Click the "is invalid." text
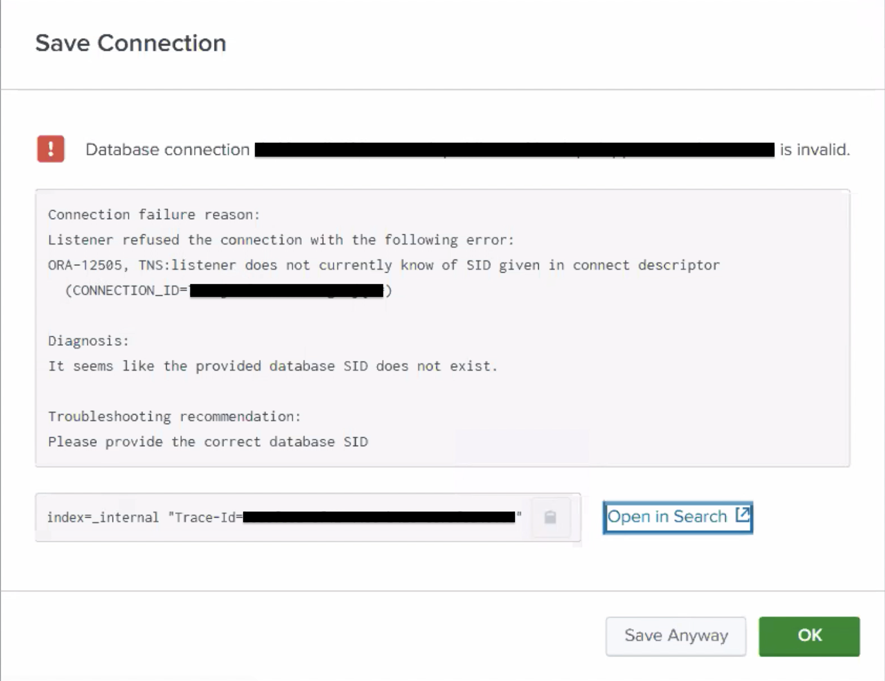The width and height of the screenshot is (885, 681). pos(815,150)
